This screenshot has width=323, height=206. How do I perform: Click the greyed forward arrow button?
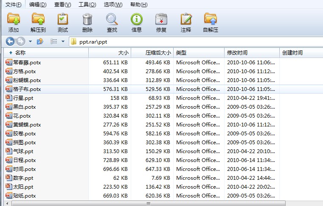click(x=21, y=41)
